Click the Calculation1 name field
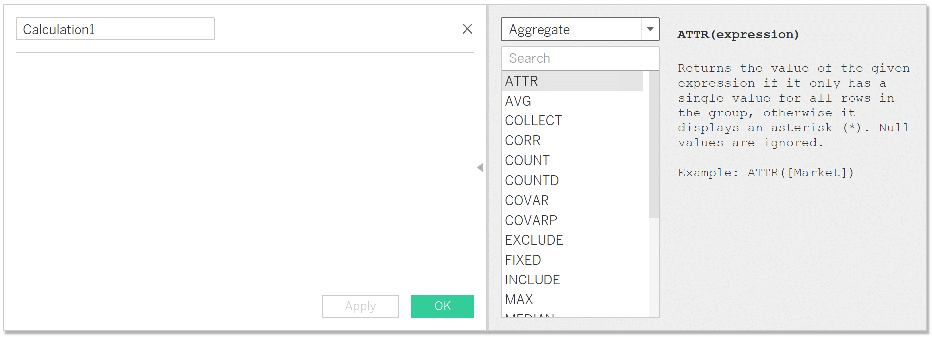932x337 pixels. click(x=115, y=29)
